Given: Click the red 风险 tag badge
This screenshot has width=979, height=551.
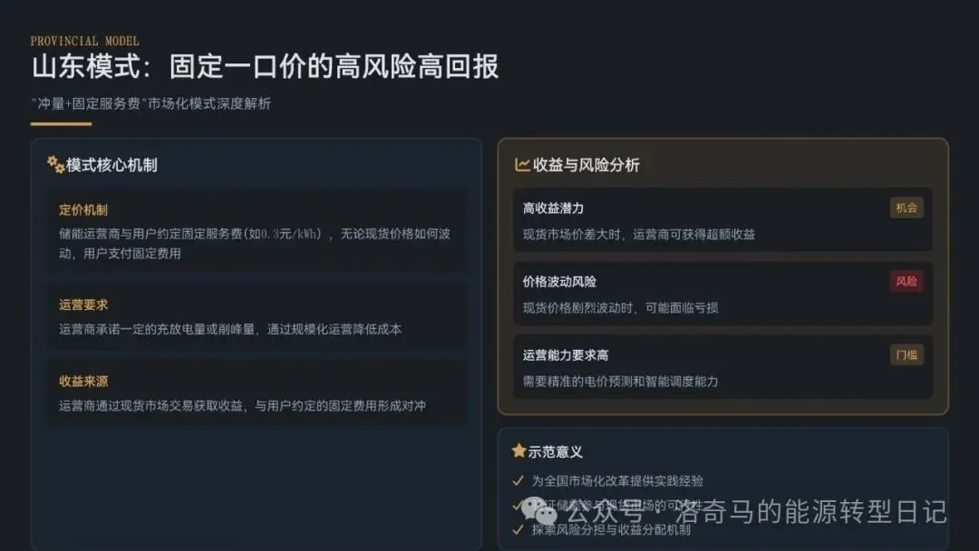Looking at the screenshot, I should pyautogui.click(x=906, y=282).
